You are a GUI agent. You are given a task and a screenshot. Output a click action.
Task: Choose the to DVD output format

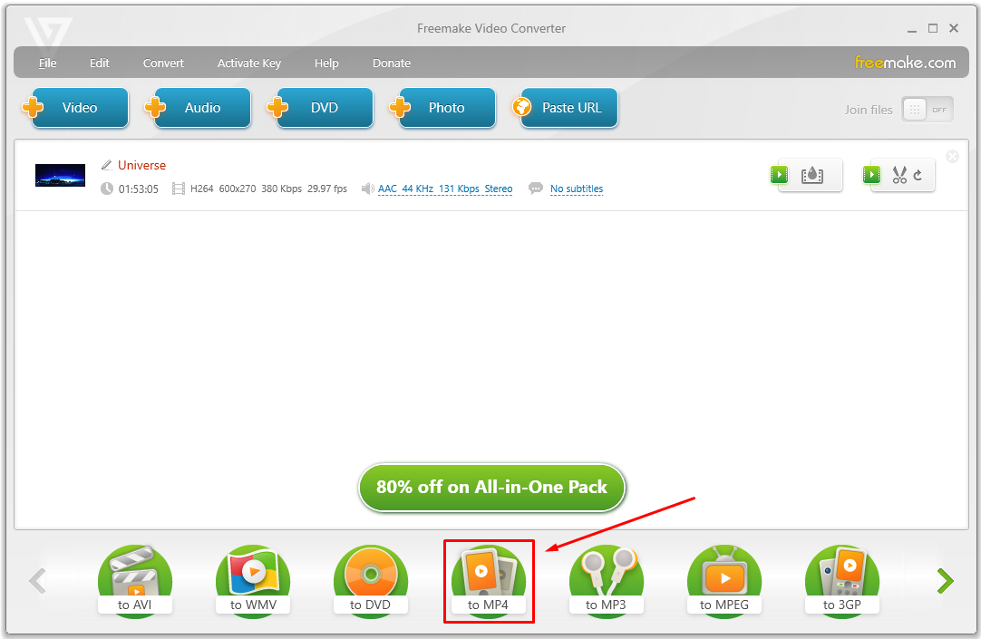point(371,582)
